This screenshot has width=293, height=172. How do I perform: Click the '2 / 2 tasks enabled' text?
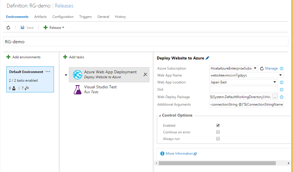(23, 81)
